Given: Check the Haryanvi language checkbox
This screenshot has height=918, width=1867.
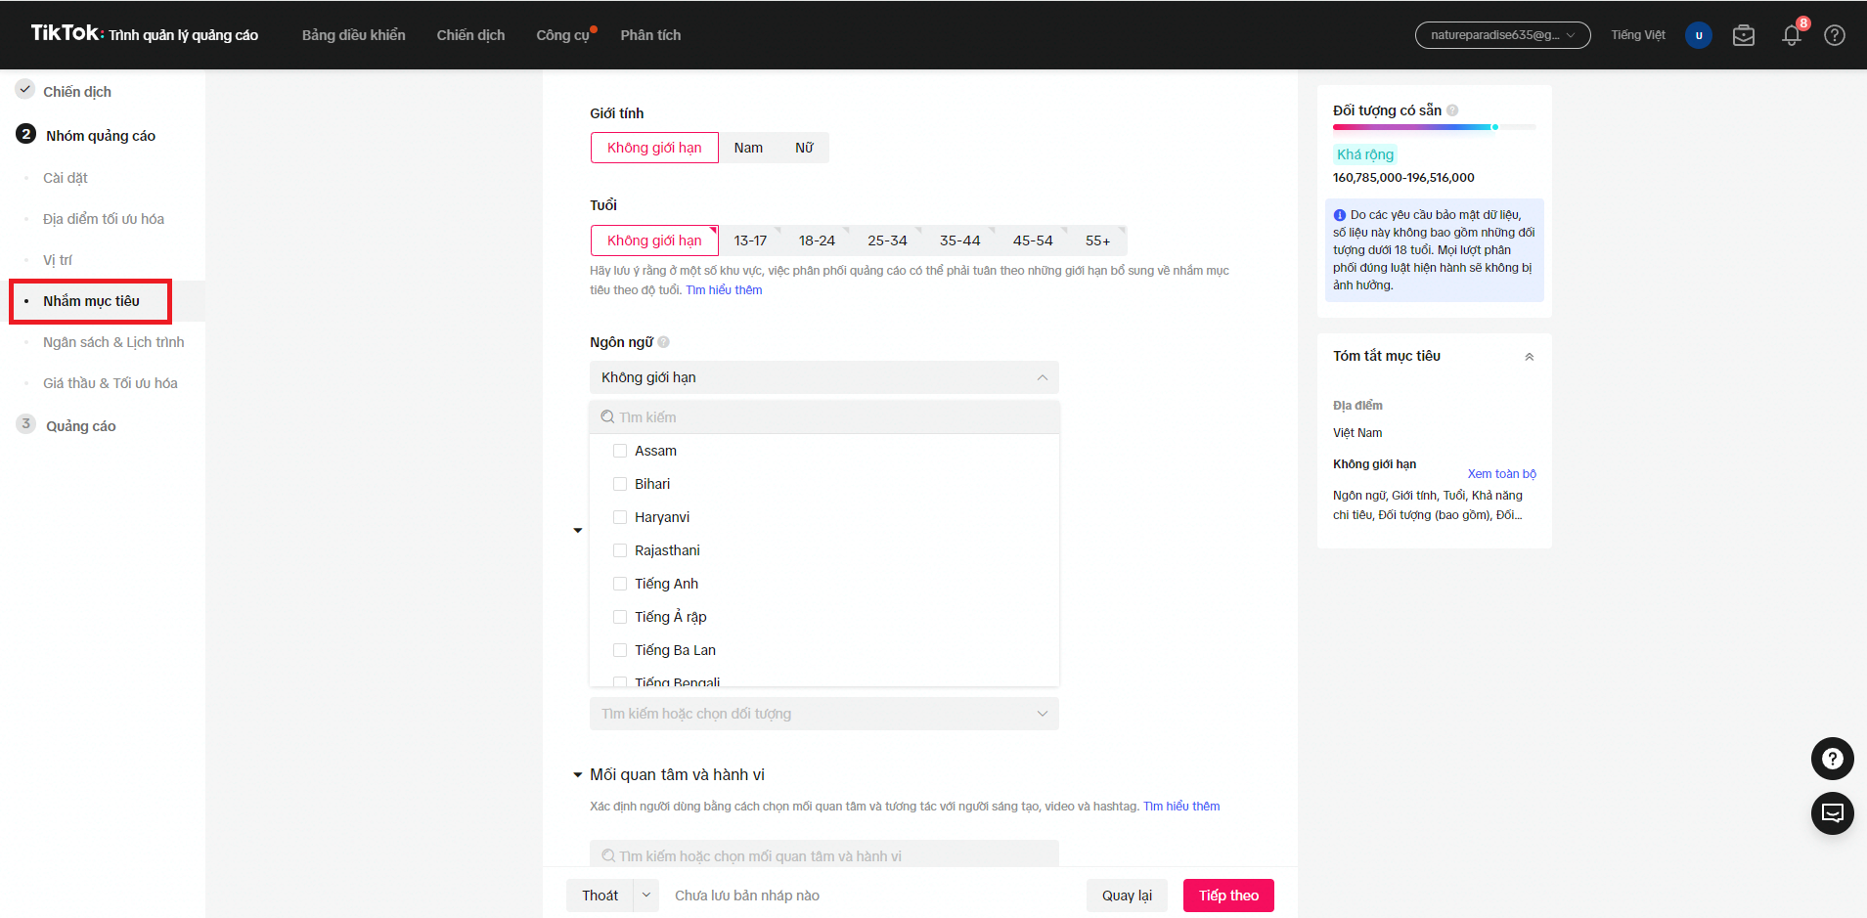Looking at the screenshot, I should pyautogui.click(x=619, y=517).
